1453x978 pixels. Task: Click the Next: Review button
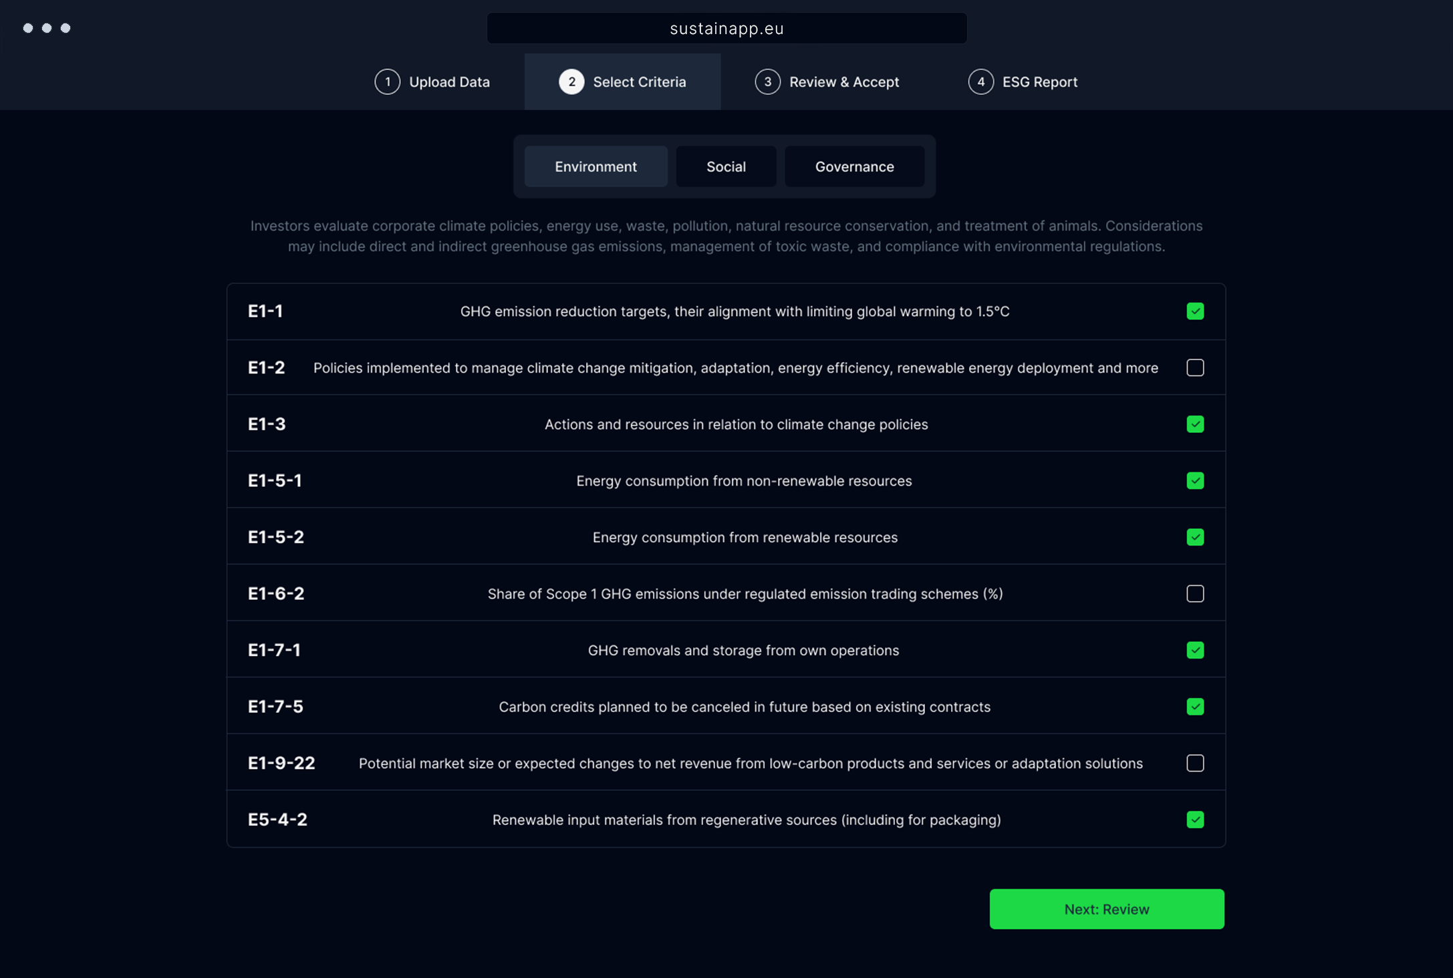coord(1106,909)
